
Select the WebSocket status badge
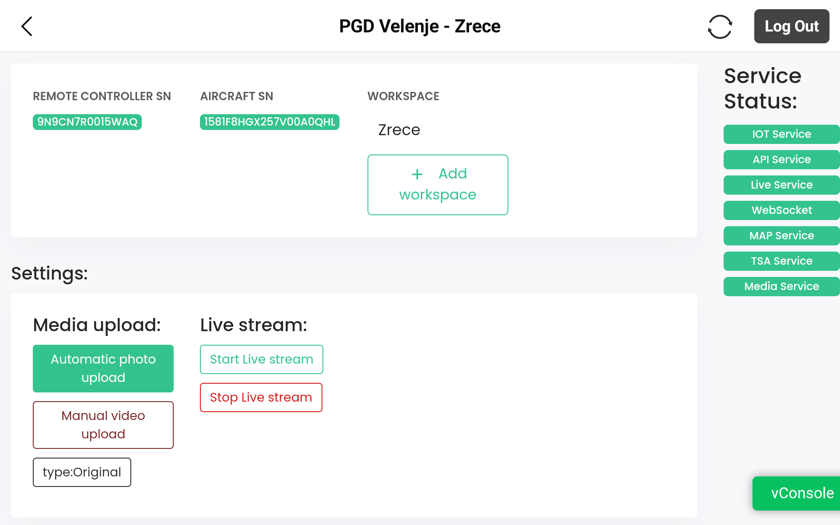tap(781, 210)
